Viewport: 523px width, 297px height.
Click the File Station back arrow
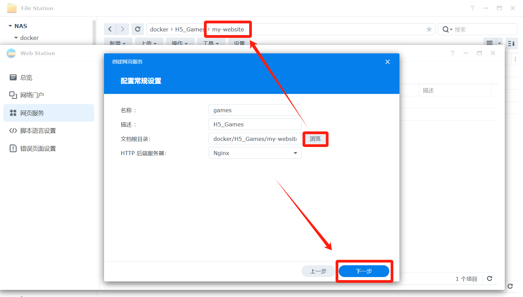[110, 29]
